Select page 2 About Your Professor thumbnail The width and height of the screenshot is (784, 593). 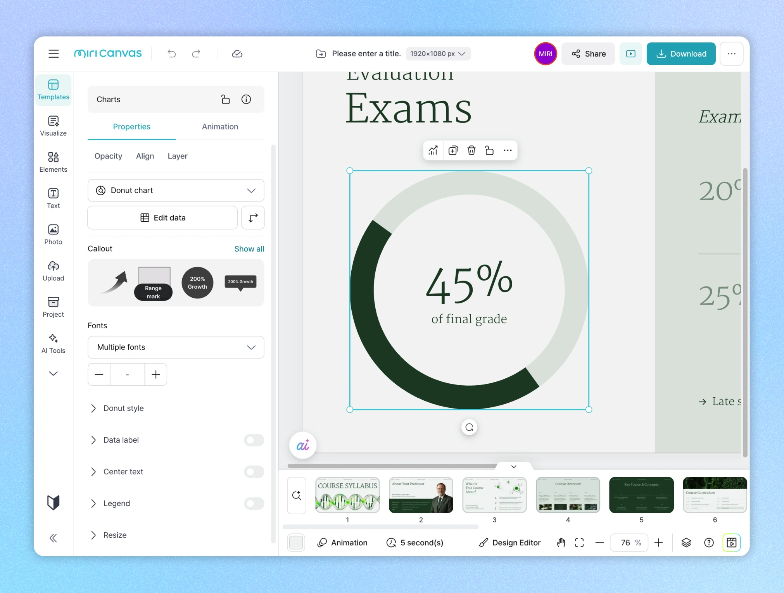pos(421,495)
